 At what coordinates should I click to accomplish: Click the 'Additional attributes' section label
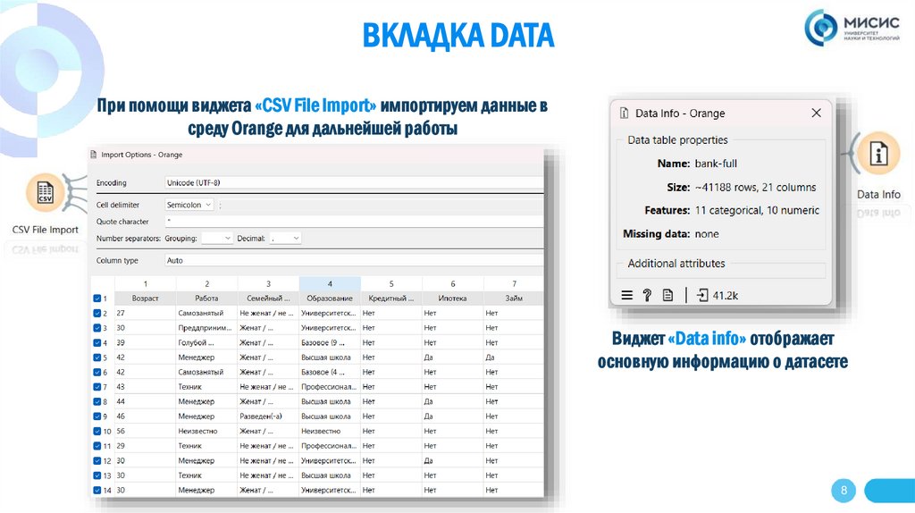(x=676, y=264)
